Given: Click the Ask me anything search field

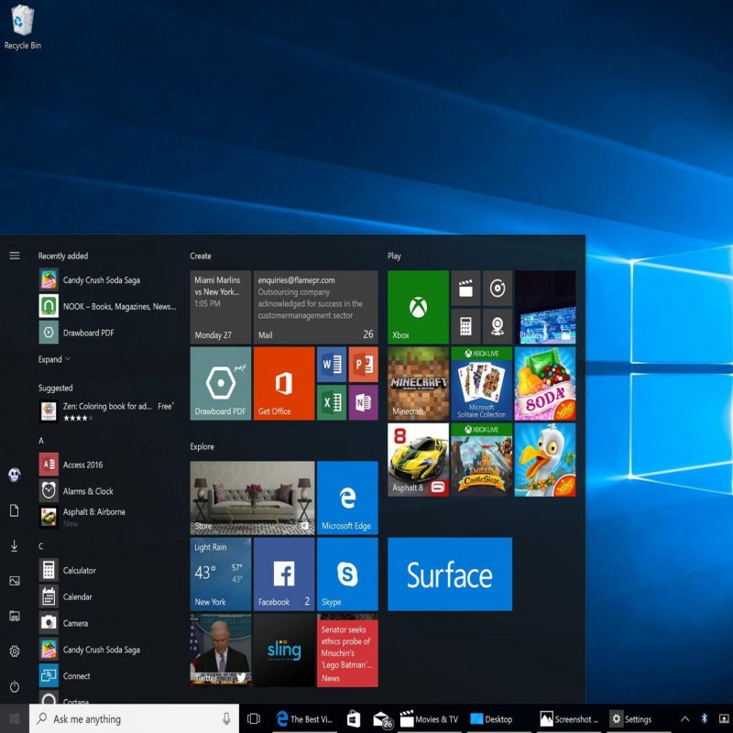Looking at the screenshot, I should (134, 718).
